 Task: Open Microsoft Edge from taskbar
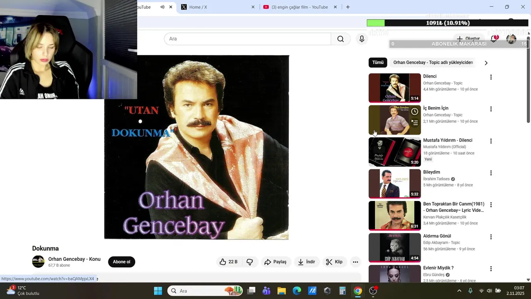(x=297, y=291)
